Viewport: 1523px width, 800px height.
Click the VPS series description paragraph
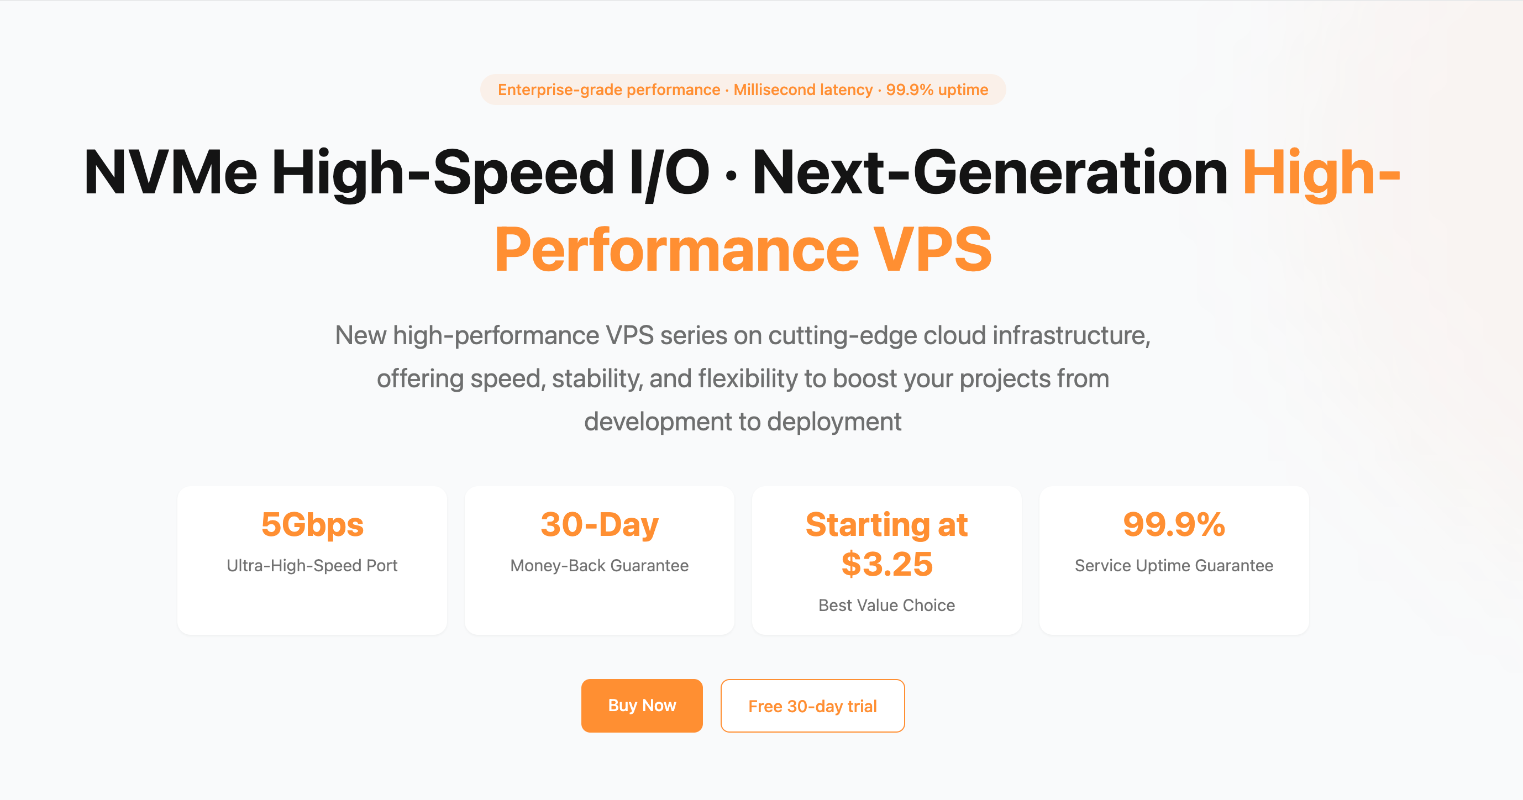tap(743, 378)
